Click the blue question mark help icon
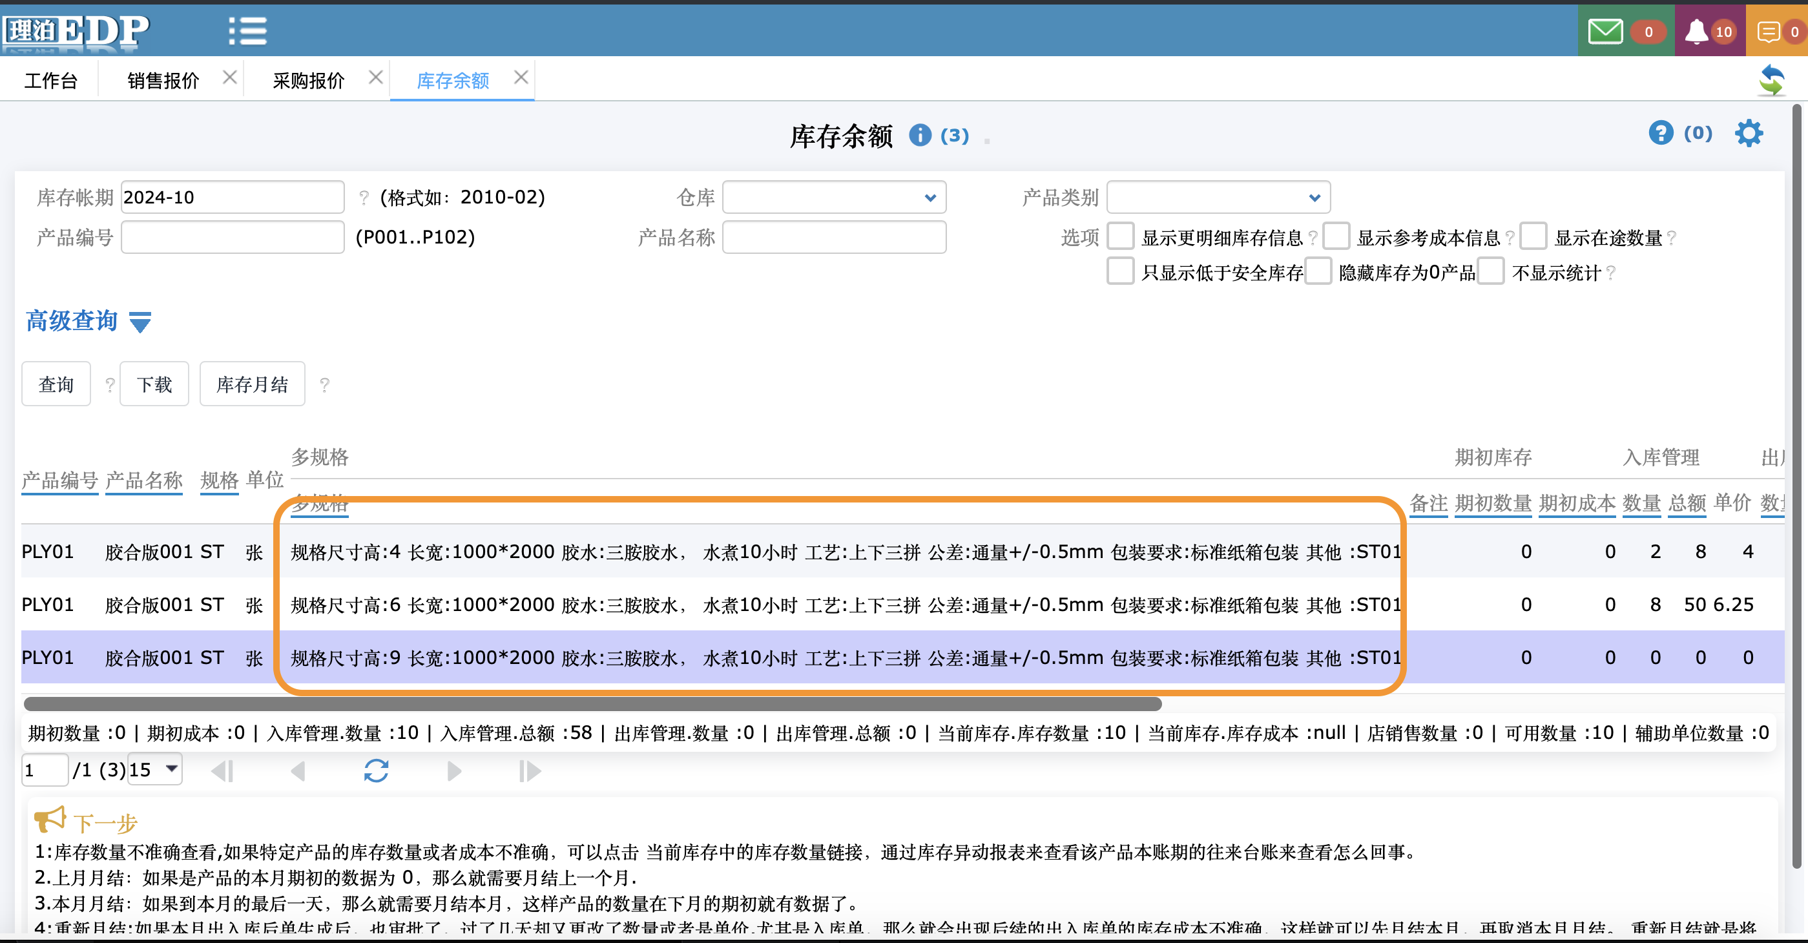The width and height of the screenshot is (1808, 943). click(1661, 132)
